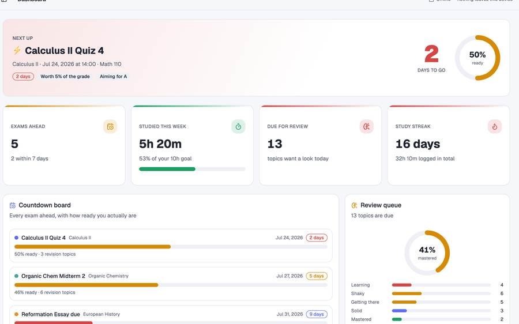Click the Review queue heading

click(x=381, y=205)
